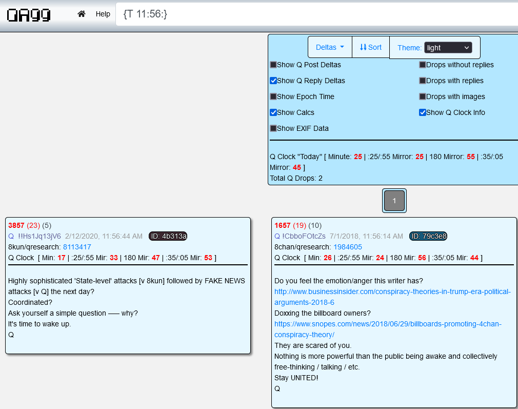Check Drops without replies
This screenshot has height=409, width=518.
423,65
